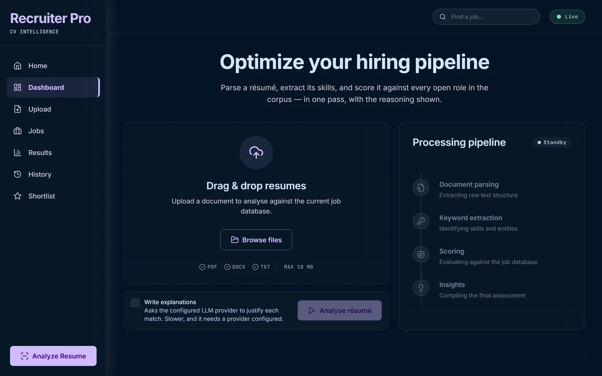The image size is (602, 376).
Task: Click the Document parsing step icon
Action: coord(421,188)
